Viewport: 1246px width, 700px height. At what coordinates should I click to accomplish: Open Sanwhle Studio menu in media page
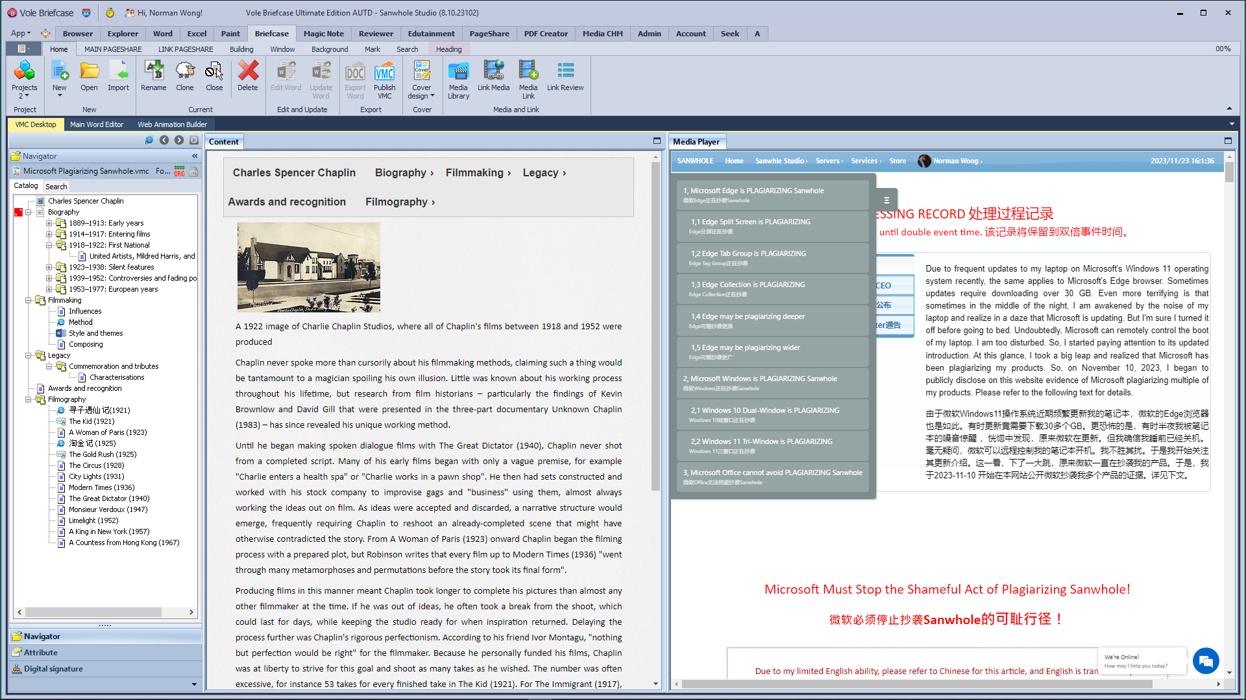point(781,161)
